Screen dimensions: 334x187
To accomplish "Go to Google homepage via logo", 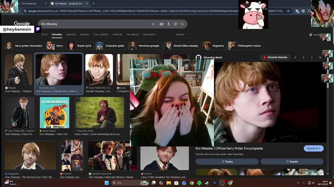I will click(x=22, y=24).
